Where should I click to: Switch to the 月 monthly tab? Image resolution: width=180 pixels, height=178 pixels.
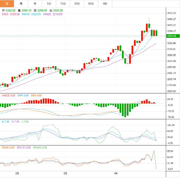[x=35, y=3]
